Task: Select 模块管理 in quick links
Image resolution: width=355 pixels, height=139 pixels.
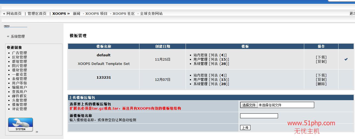Action: (x=19, y=70)
